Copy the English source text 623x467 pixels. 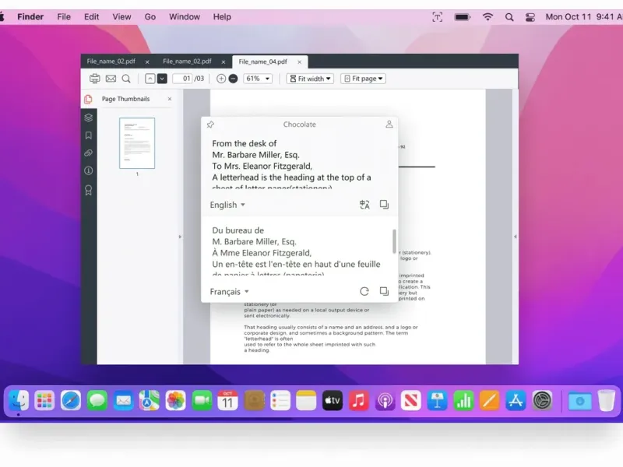pyautogui.click(x=384, y=205)
